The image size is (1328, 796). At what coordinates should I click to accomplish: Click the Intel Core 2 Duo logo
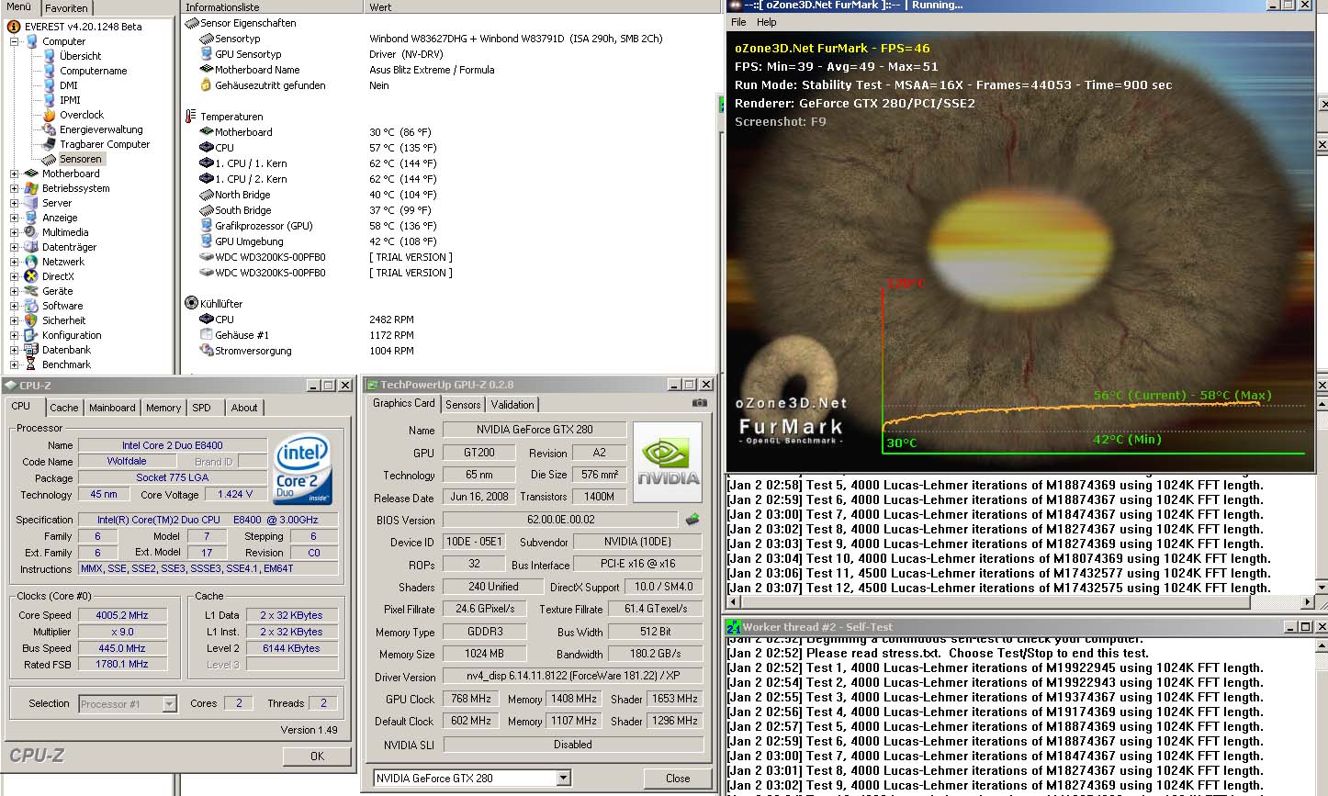pyautogui.click(x=303, y=469)
